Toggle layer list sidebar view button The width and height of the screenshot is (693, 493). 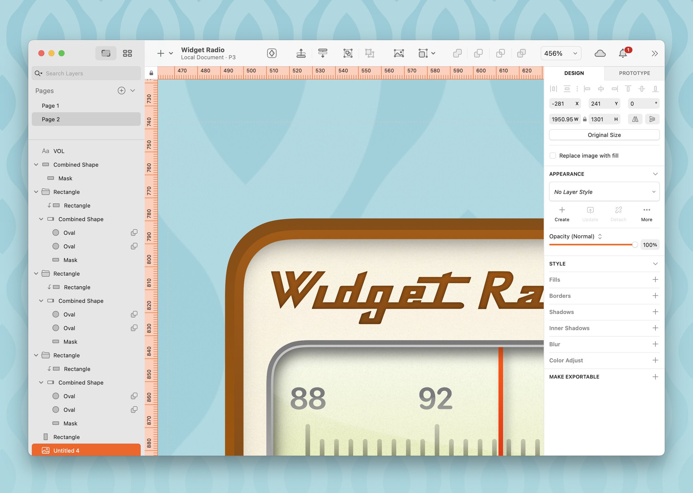[x=106, y=53]
